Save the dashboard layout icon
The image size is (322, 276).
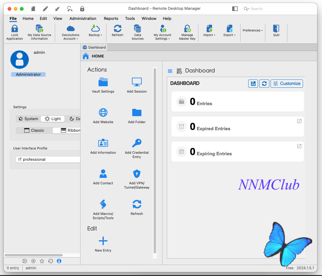[x=253, y=83]
